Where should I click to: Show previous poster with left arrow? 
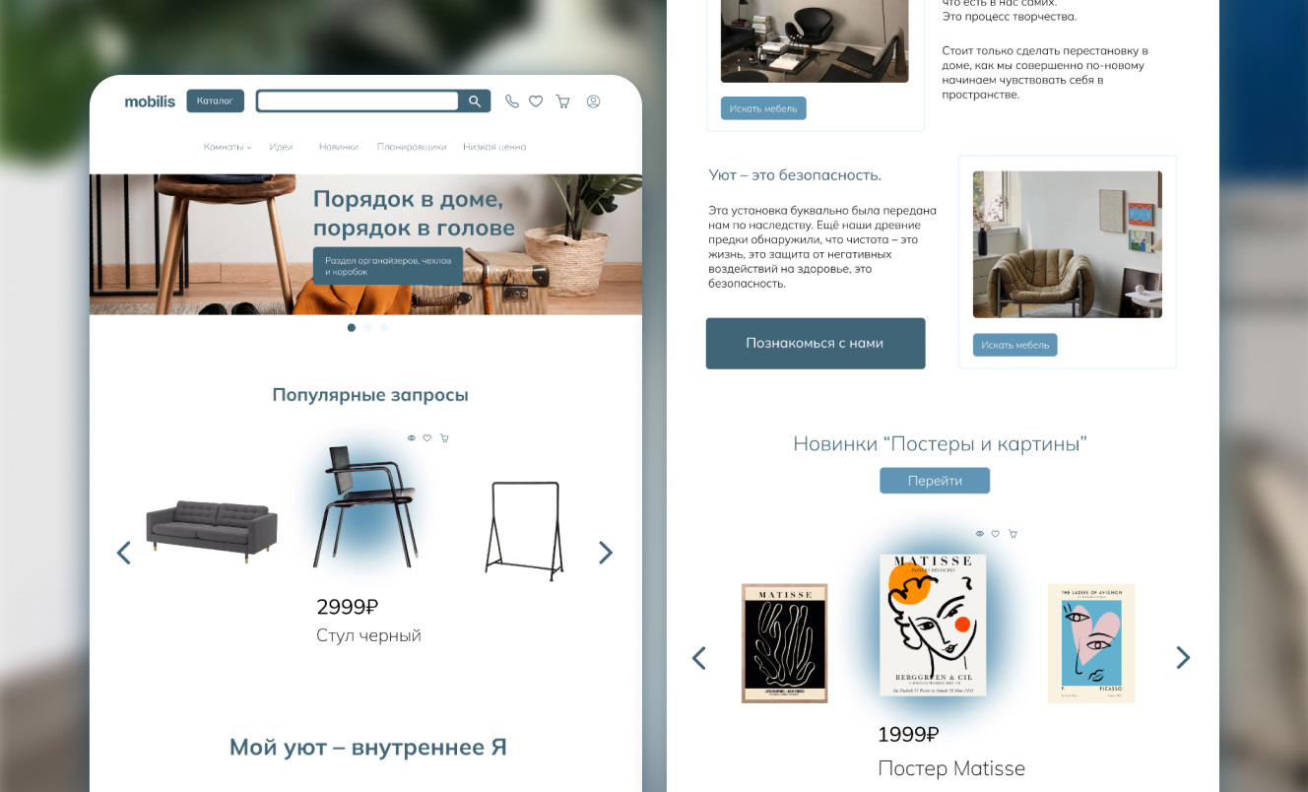point(699,658)
